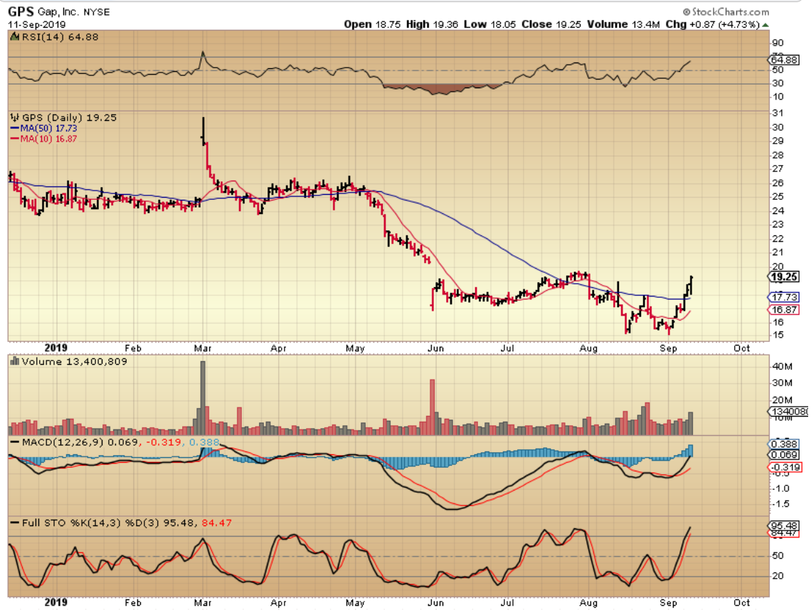Click the Chg +0.87 (+4.73%) value

(712, 24)
